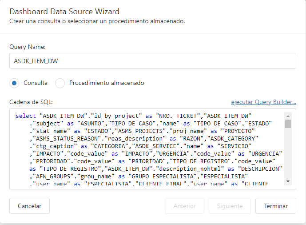306x225 pixels.
Task: Select the Procedimiento almacenado radio button
Action: [x=60, y=83]
